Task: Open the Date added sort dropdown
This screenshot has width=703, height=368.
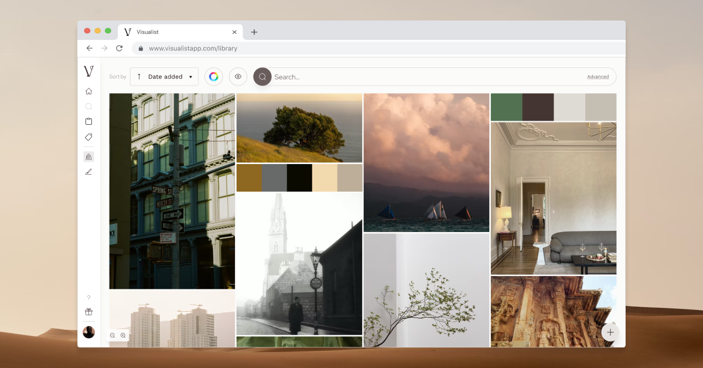Action: pos(164,77)
